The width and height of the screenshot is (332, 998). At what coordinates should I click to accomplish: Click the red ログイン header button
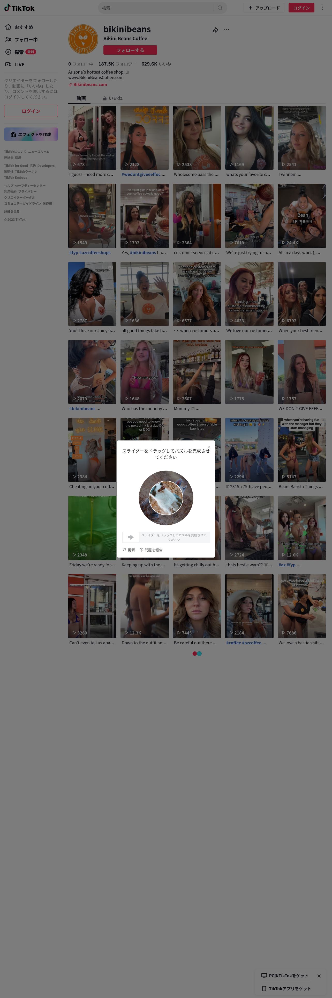coord(301,8)
